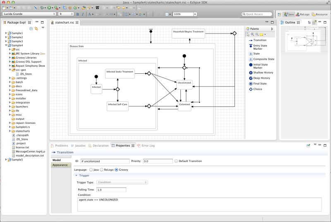Image resolution: width=331 pixels, height=222 pixels.
Task: Collapse the Sample4 project tree
Action: coord(6,45)
